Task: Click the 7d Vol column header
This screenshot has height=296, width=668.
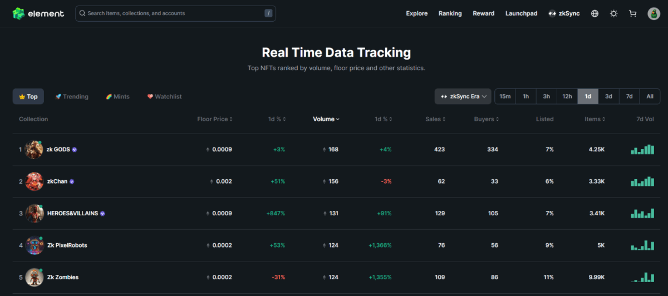Action: coord(645,119)
